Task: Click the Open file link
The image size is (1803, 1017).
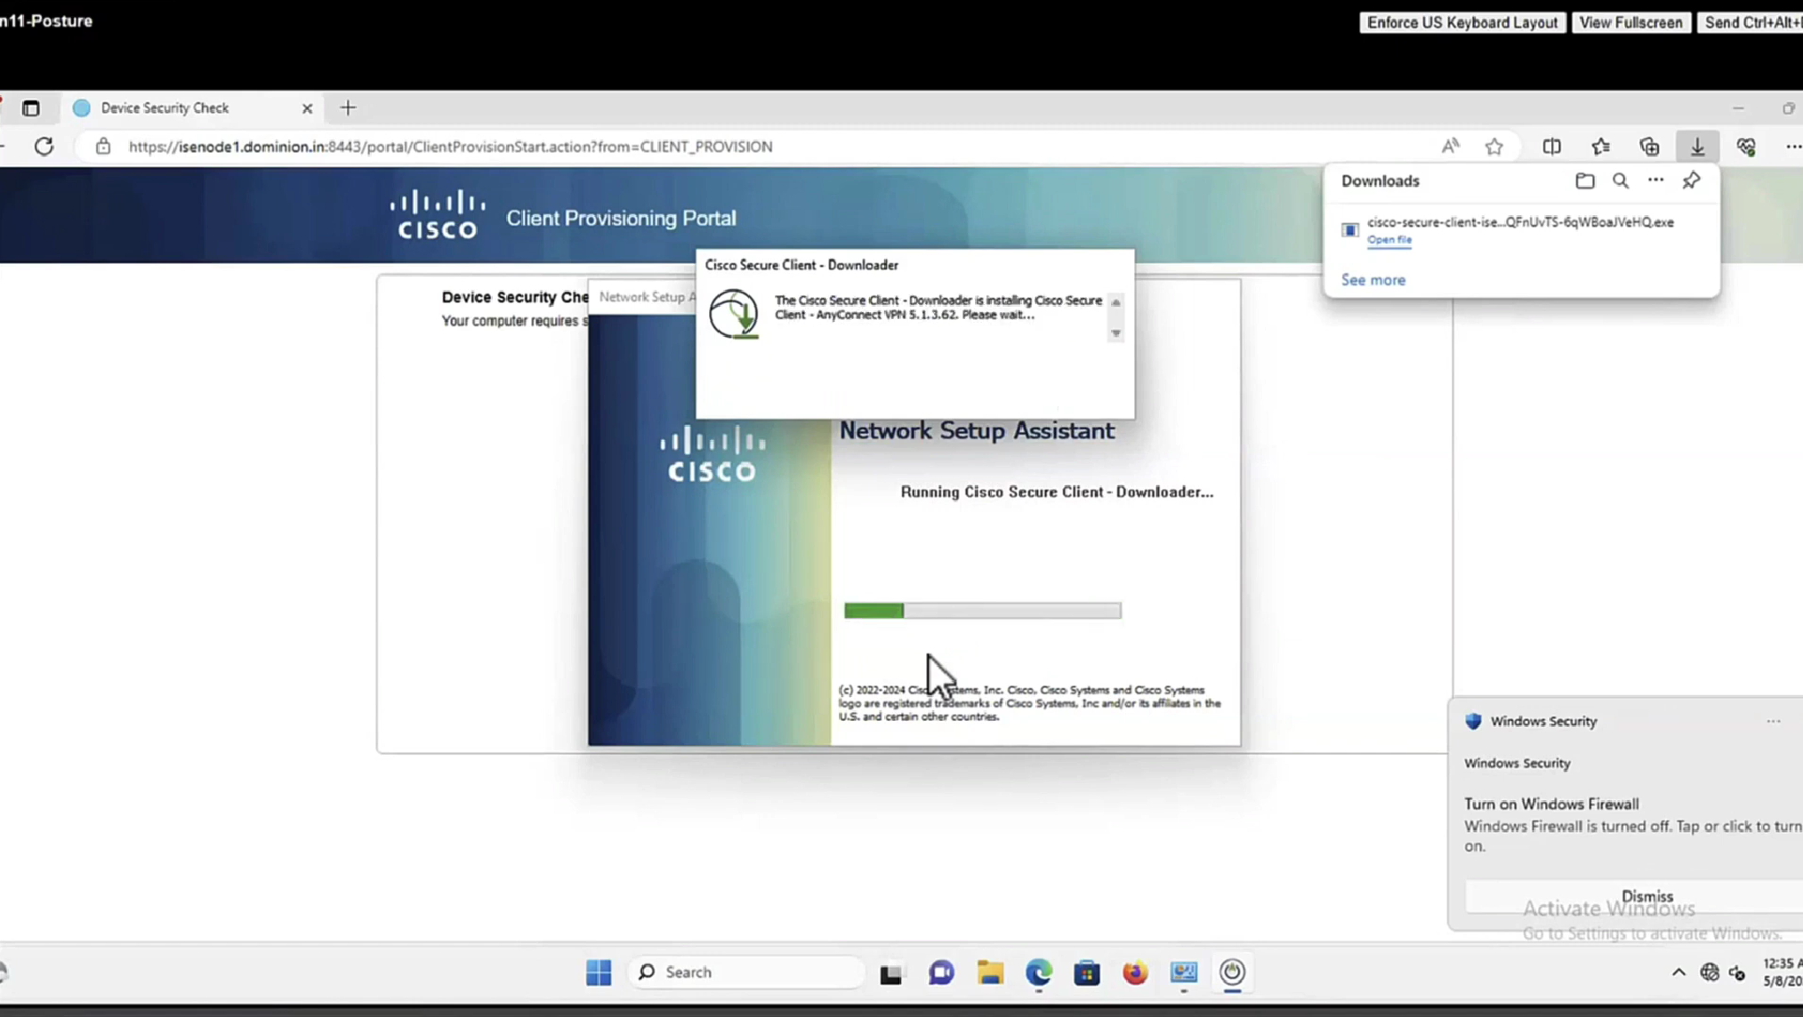Action: click(x=1388, y=240)
